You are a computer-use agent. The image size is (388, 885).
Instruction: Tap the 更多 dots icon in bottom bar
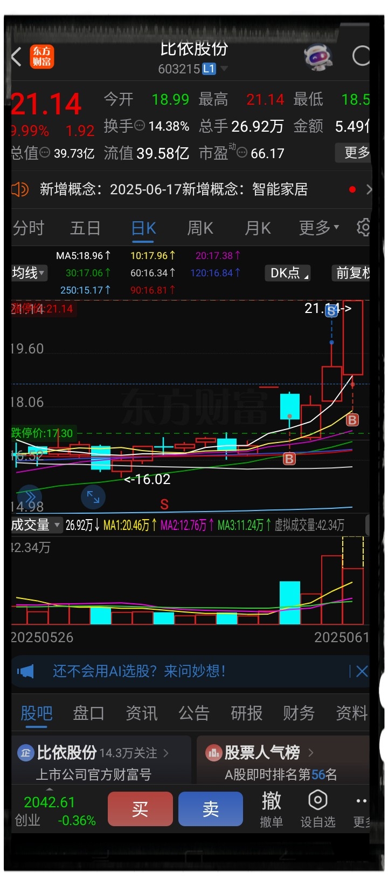tap(362, 801)
